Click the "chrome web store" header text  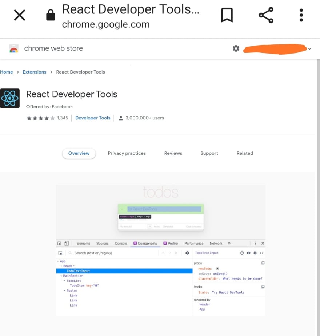tap(53, 48)
